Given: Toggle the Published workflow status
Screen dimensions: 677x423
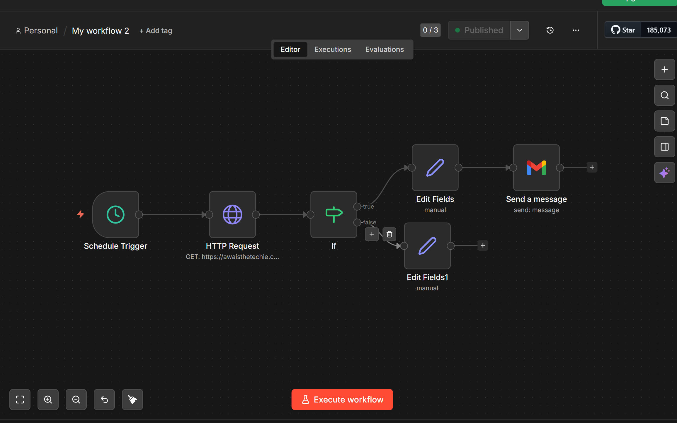Looking at the screenshot, I should click(x=479, y=30).
